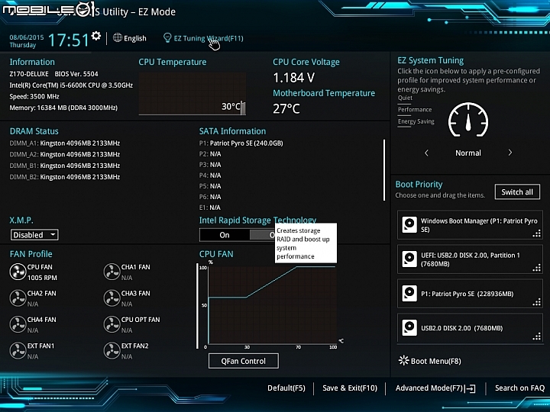
Task: Click the Advanced Mode exit arrow icon
Action: [471, 388]
